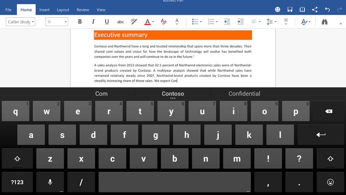Toggle the left shift key

[17, 158]
